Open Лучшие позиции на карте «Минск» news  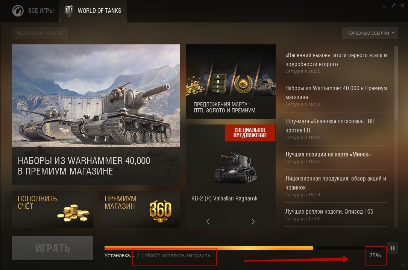pos(336,157)
